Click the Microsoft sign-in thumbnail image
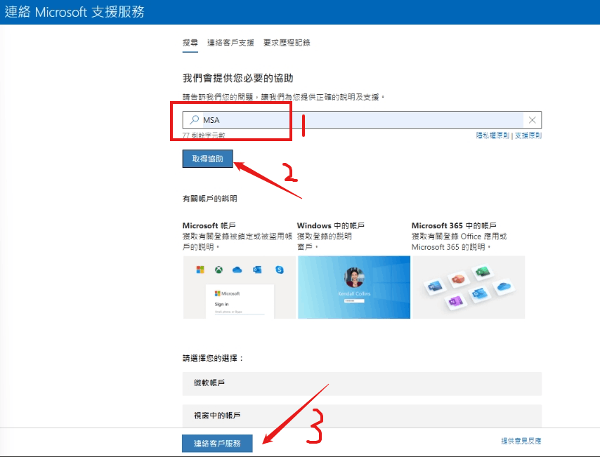This screenshot has height=457, width=600. [239, 287]
